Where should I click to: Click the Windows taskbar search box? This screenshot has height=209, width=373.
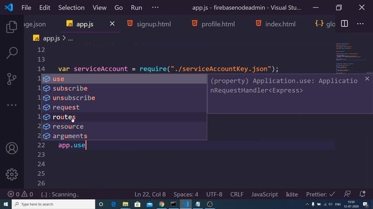[x=53, y=204]
